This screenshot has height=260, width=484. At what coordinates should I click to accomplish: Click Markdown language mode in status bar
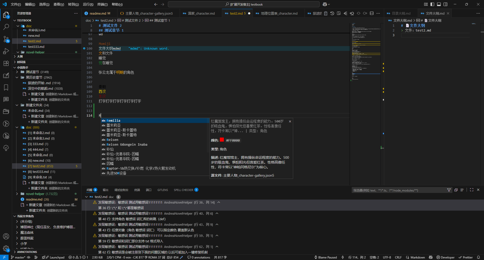point(417,257)
